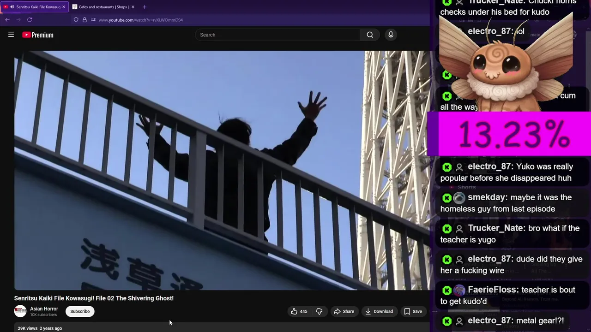Click electro_87's metal gear message

503,320
